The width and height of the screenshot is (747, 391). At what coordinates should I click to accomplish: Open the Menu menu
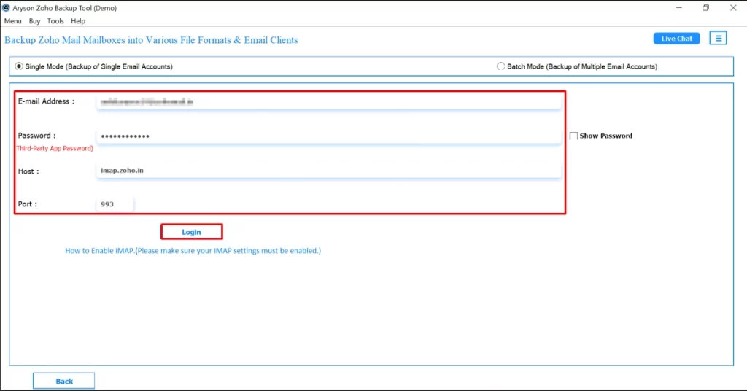click(x=13, y=21)
